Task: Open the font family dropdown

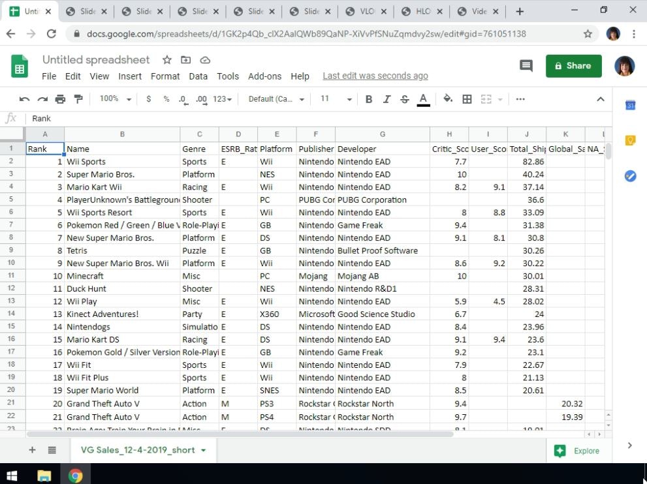Action: tap(276, 99)
